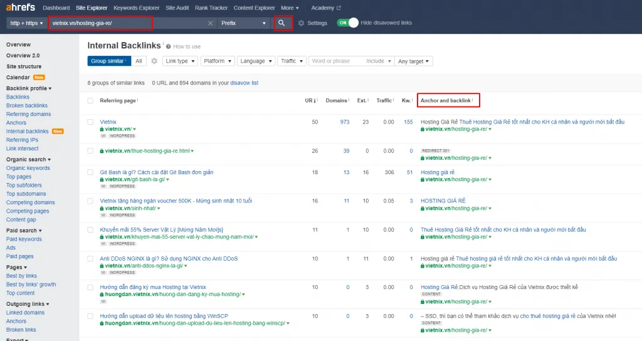This screenshot has height=341, width=642.
Task: Check the Khuyến mãi 55% Server row checkbox
Action: pyautogui.click(x=90, y=229)
